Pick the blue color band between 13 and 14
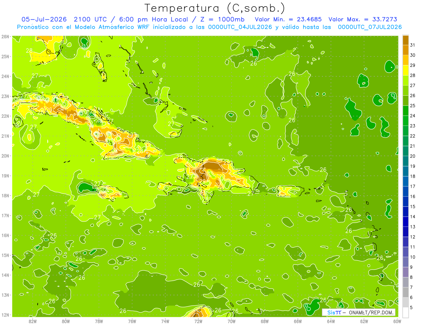The height and width of the screenshot is (326, 422). [405, 221]
